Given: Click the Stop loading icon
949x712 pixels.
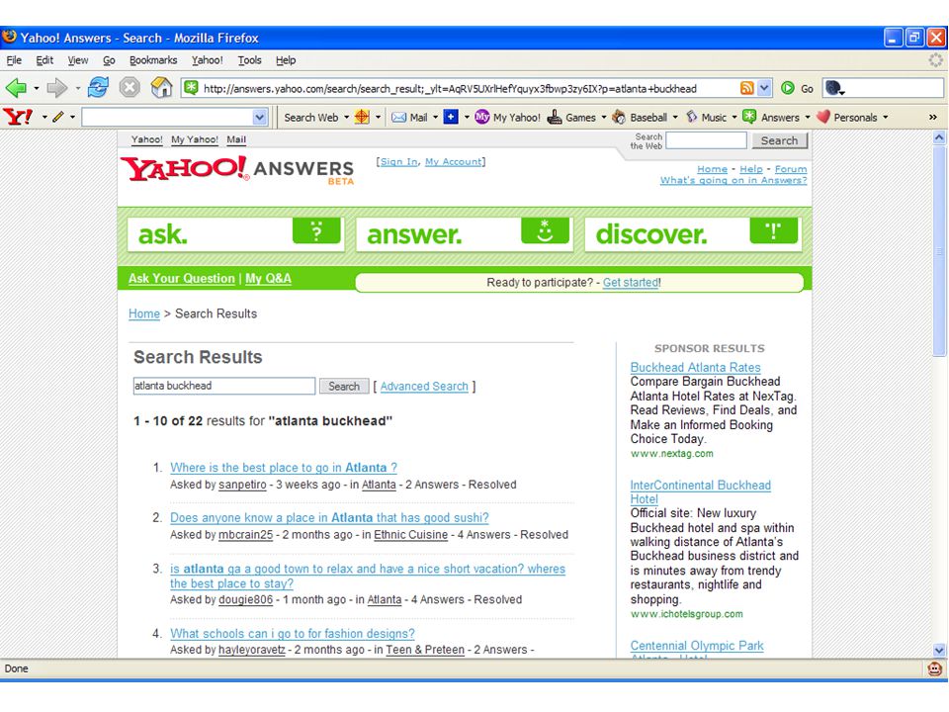Looking at the screenshot, I should click(129, 88).
